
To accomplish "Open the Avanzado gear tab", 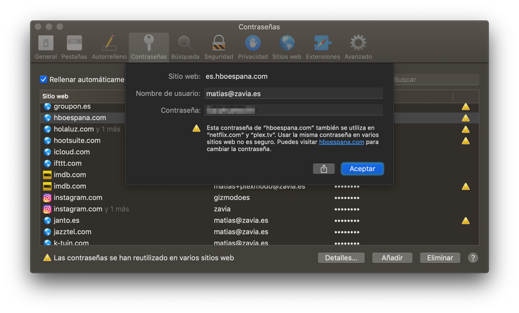I will (x=358, y=47).
